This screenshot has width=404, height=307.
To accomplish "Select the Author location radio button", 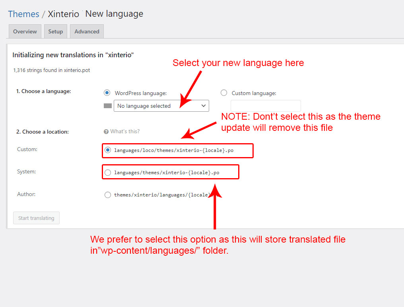I will (x=108, y=195).
